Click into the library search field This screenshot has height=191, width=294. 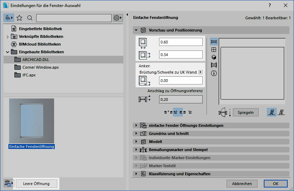coord(74,18)
